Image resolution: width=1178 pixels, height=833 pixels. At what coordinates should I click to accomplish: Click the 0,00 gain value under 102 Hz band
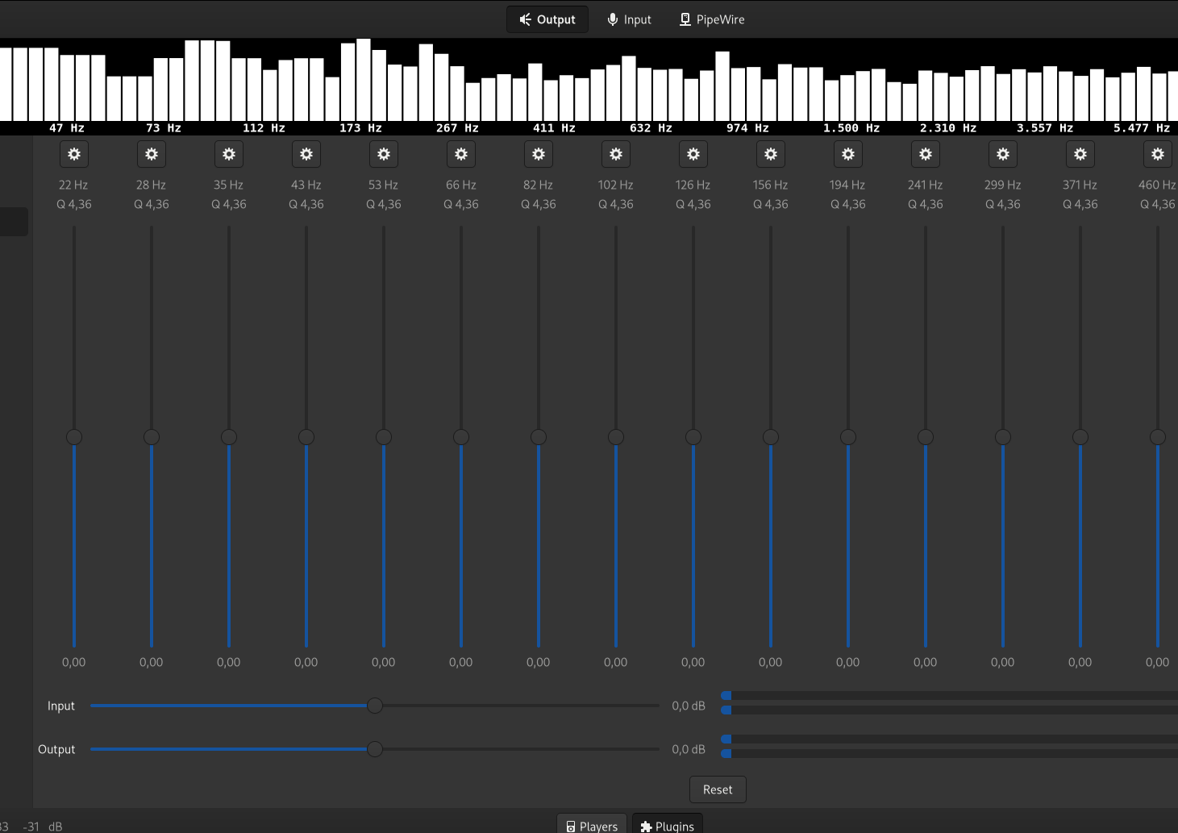pyautogui.click(x=616, y=662)
